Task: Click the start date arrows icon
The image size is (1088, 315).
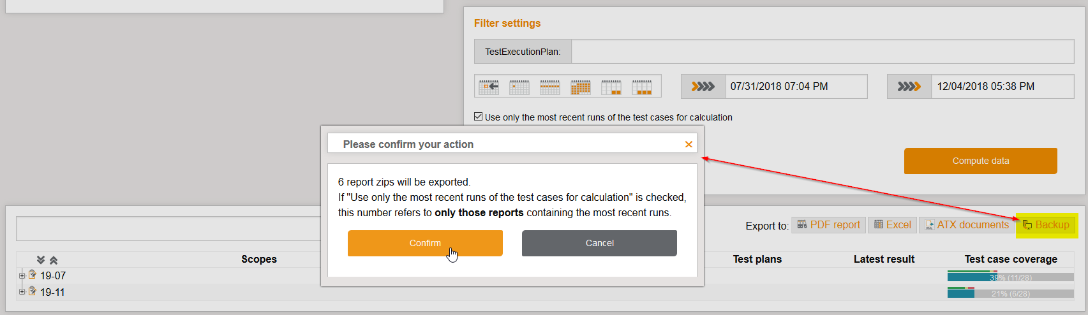Action: coord(703,87)
